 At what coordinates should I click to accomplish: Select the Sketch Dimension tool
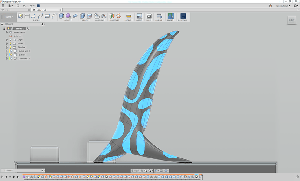27,16
